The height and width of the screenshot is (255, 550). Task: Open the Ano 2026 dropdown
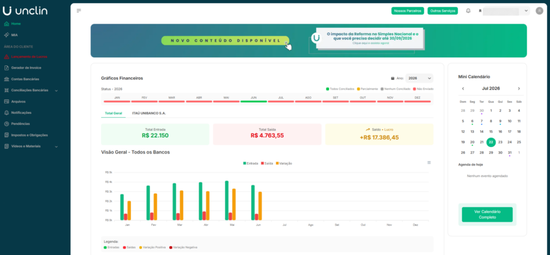tap(419, 78)
